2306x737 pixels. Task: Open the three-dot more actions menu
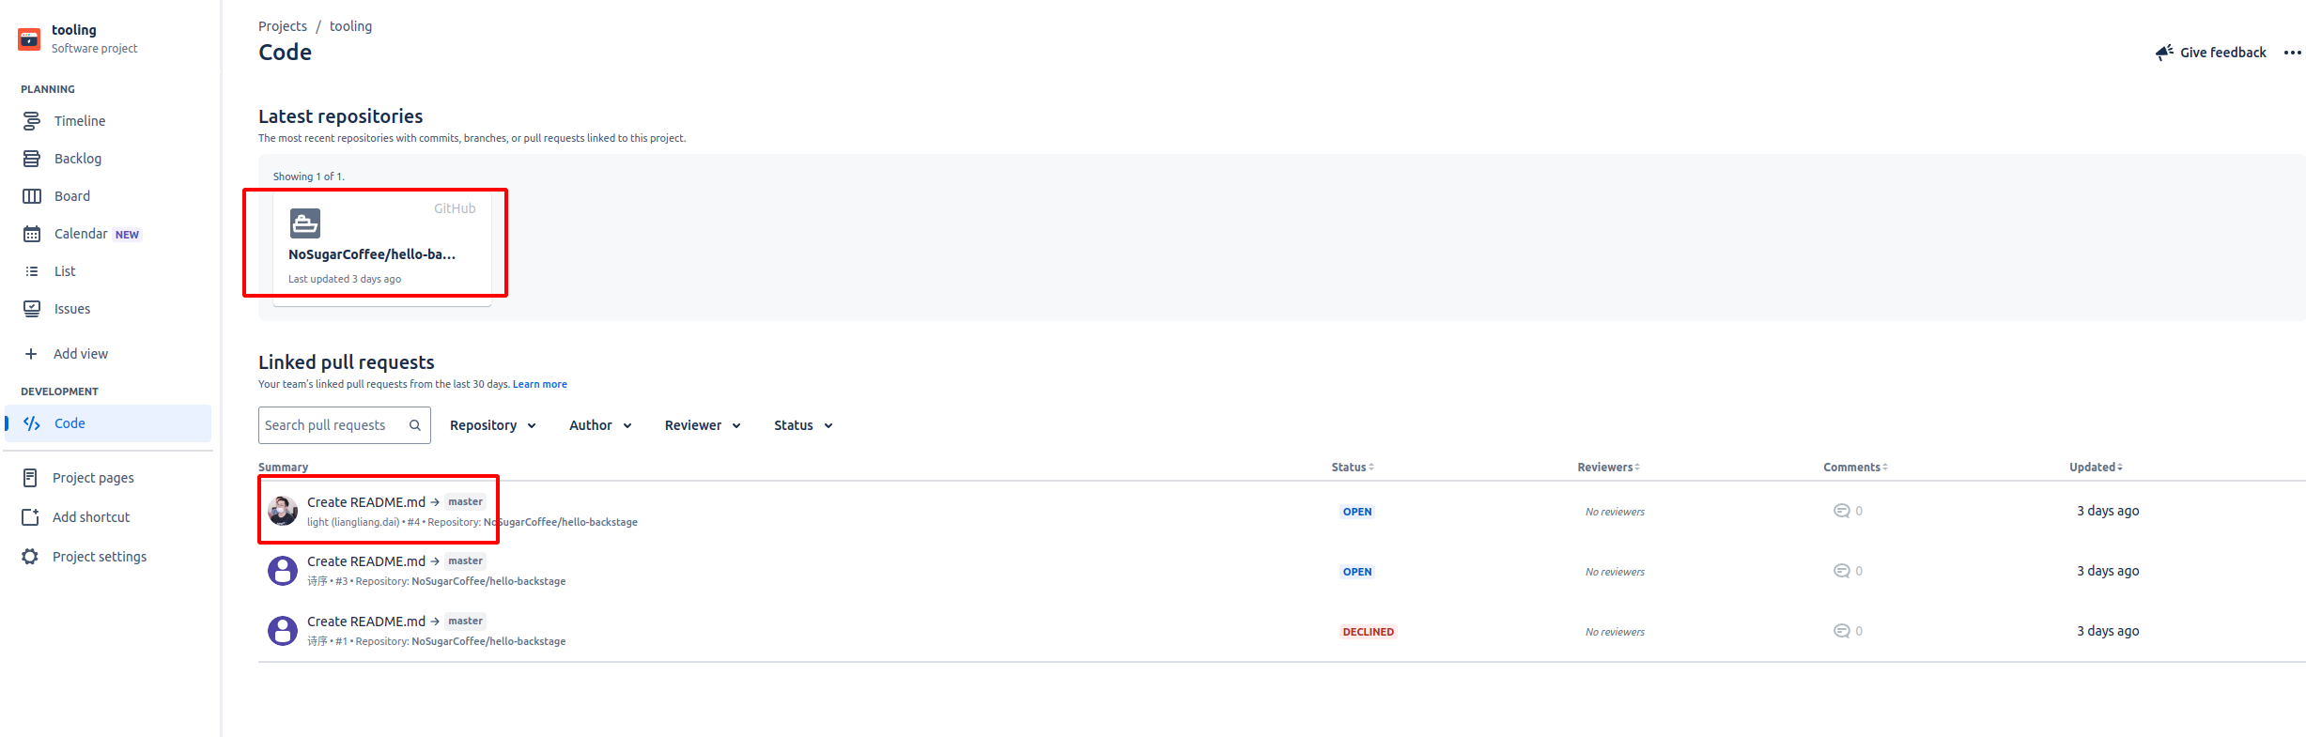(2293, 53)
